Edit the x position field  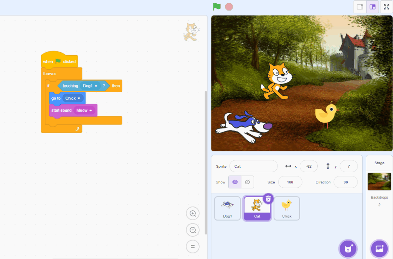(309, 166)
